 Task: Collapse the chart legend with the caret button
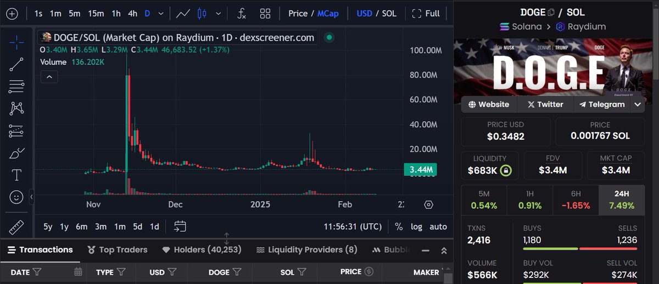[49, 77]
